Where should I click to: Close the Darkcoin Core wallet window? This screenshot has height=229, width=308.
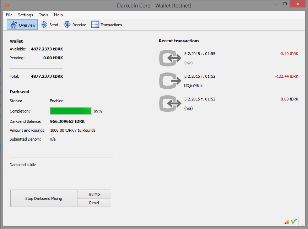click(x=298, y=4)
